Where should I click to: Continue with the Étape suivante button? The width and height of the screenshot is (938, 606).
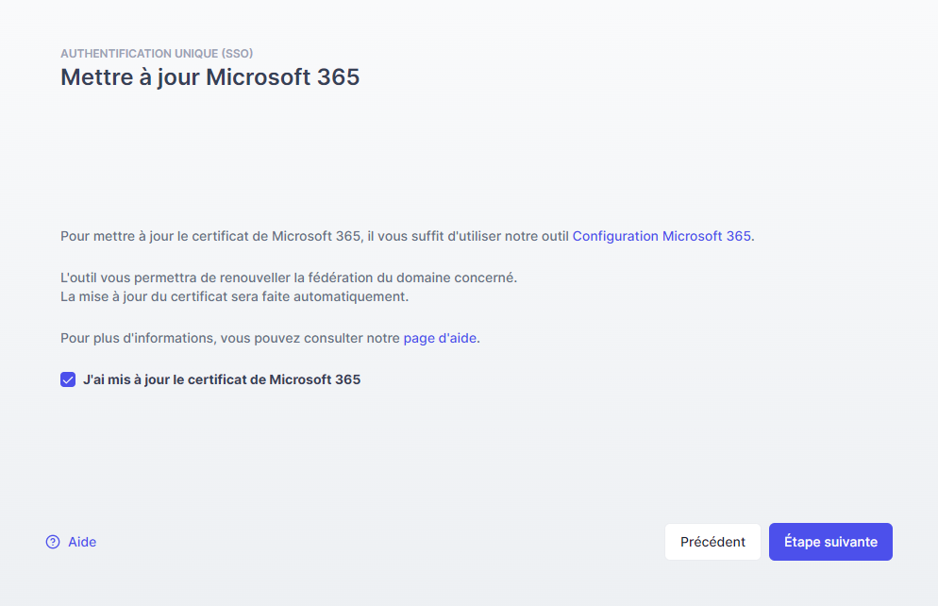click(x=830, y=542)
